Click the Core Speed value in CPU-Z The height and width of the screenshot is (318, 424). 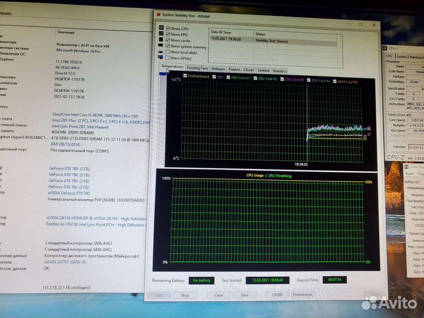tap(416, 120)
